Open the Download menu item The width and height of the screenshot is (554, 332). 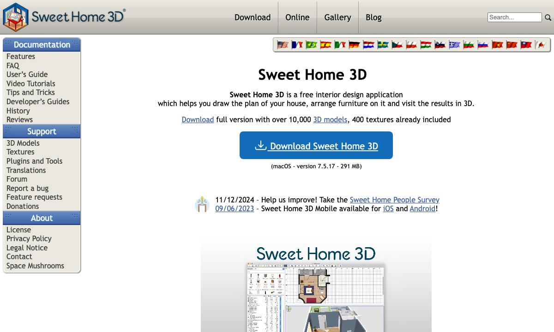click(x=252, y=17)
